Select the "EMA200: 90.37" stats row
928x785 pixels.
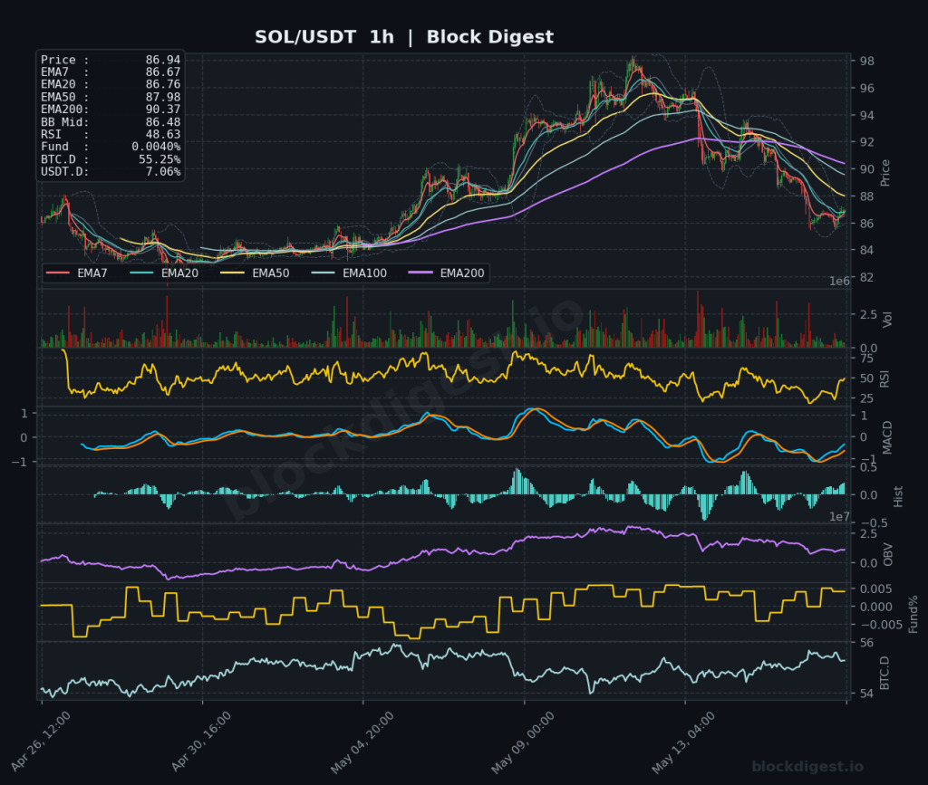pyautogui.click(x=111, y=110)
